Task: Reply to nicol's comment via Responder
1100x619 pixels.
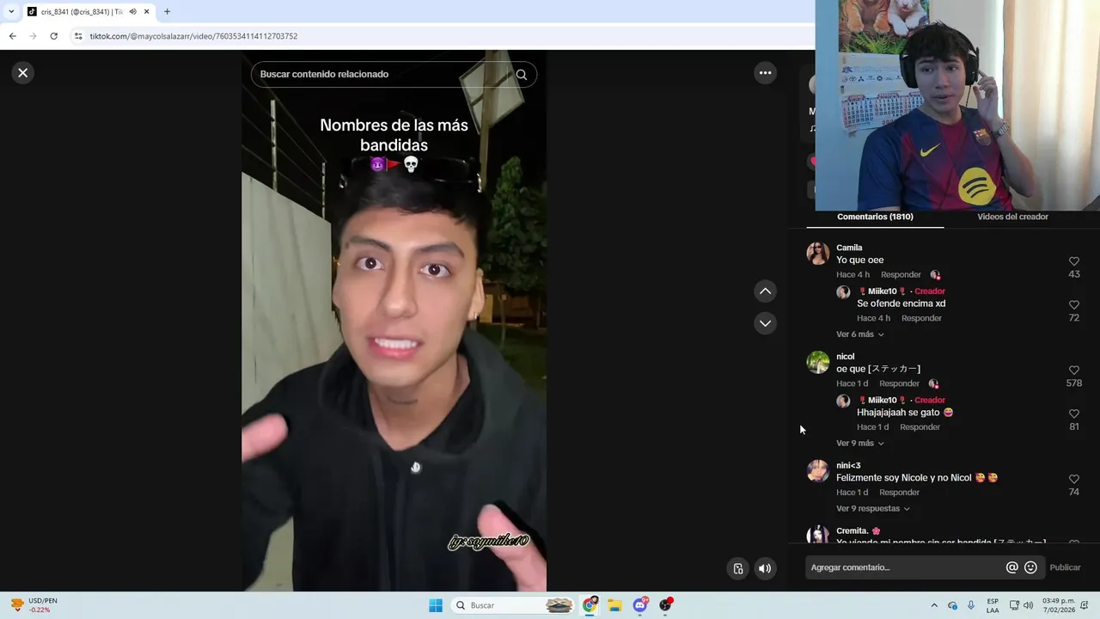Action: [x=899, y=383]
